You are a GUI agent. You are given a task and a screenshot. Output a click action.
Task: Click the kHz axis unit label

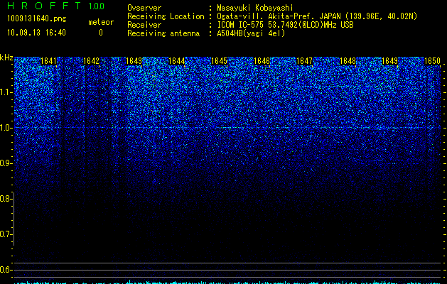click(6, 58)
